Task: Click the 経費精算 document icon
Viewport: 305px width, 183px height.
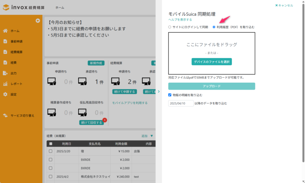Action: (5, 52)
